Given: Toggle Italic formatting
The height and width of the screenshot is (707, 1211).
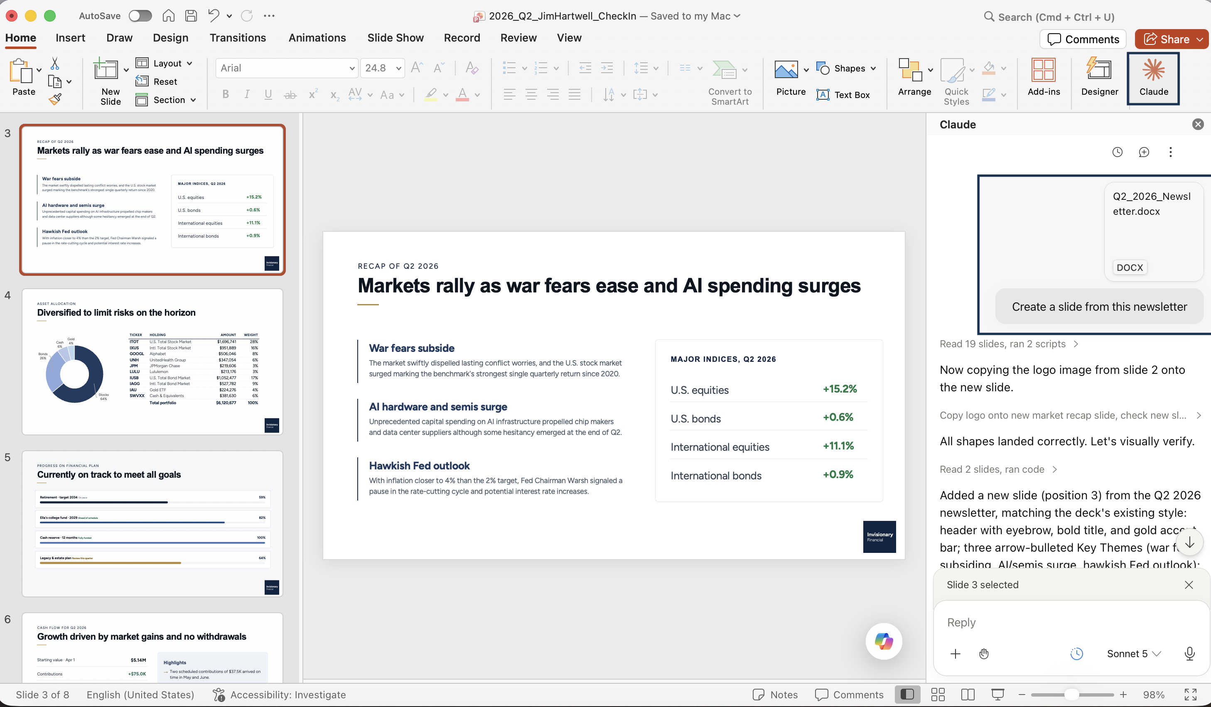Looking at the screenshot, I should 247,95.
